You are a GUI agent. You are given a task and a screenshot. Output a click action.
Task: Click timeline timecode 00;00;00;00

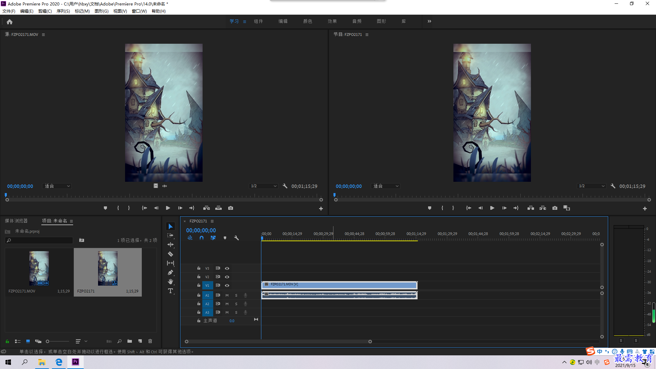(x=201, y=231)
